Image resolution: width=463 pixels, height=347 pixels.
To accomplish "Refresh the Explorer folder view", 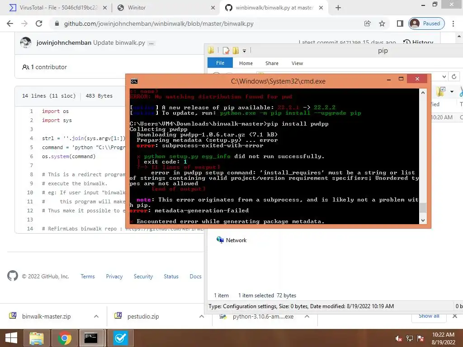I will click(x=454, y=76).
